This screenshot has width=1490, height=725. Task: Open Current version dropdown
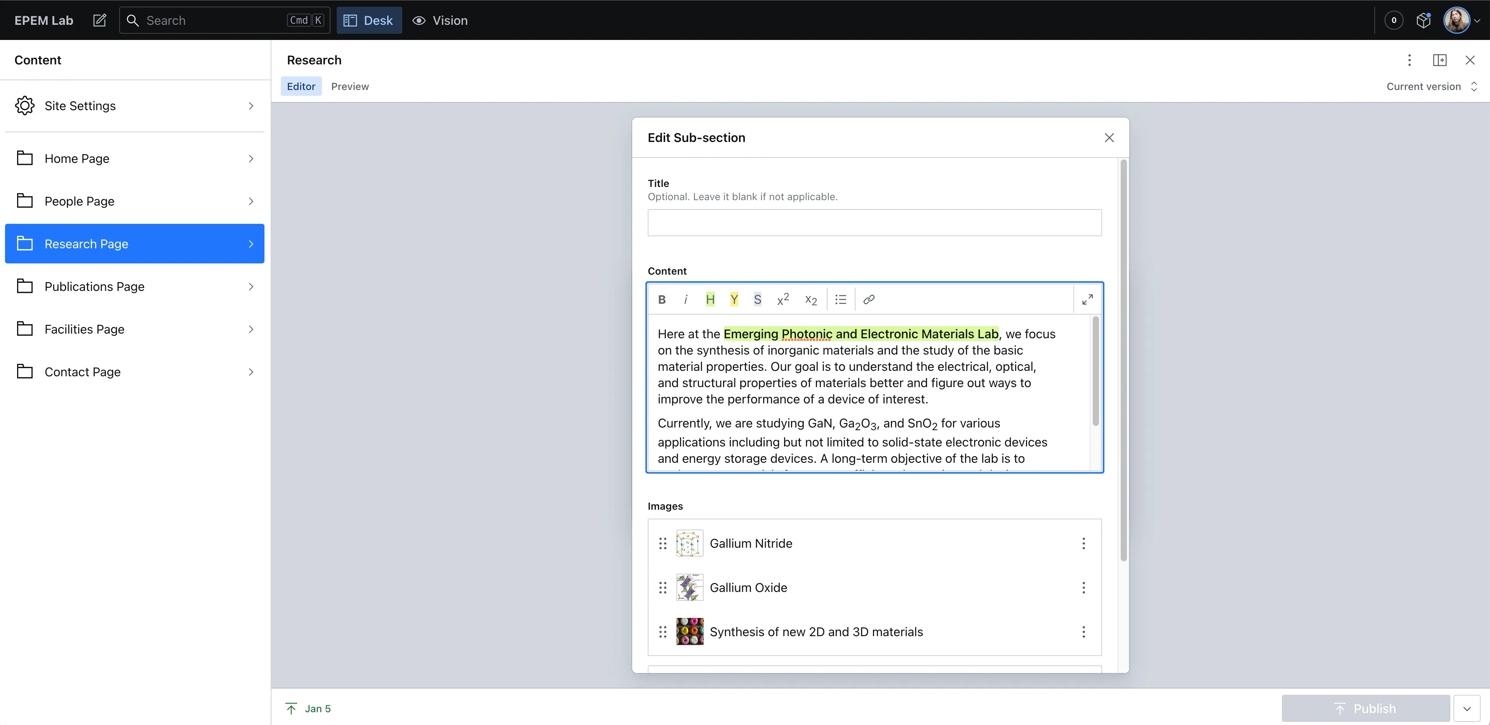coord(1432,87)
